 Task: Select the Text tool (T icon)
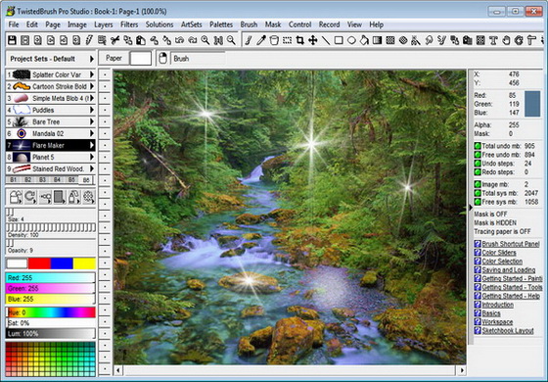[493, 40]
